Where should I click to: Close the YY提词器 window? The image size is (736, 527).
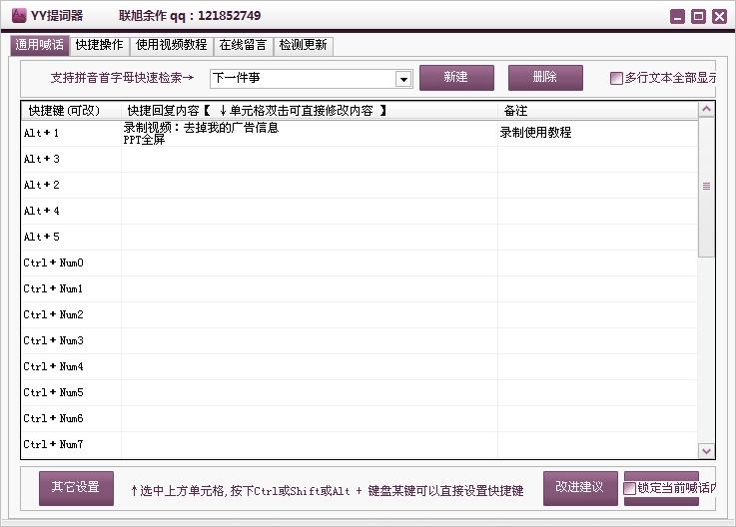[719, 16]
